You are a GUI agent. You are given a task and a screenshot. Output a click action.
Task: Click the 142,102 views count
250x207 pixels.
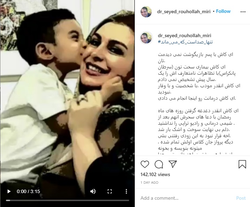pos(155,174)
